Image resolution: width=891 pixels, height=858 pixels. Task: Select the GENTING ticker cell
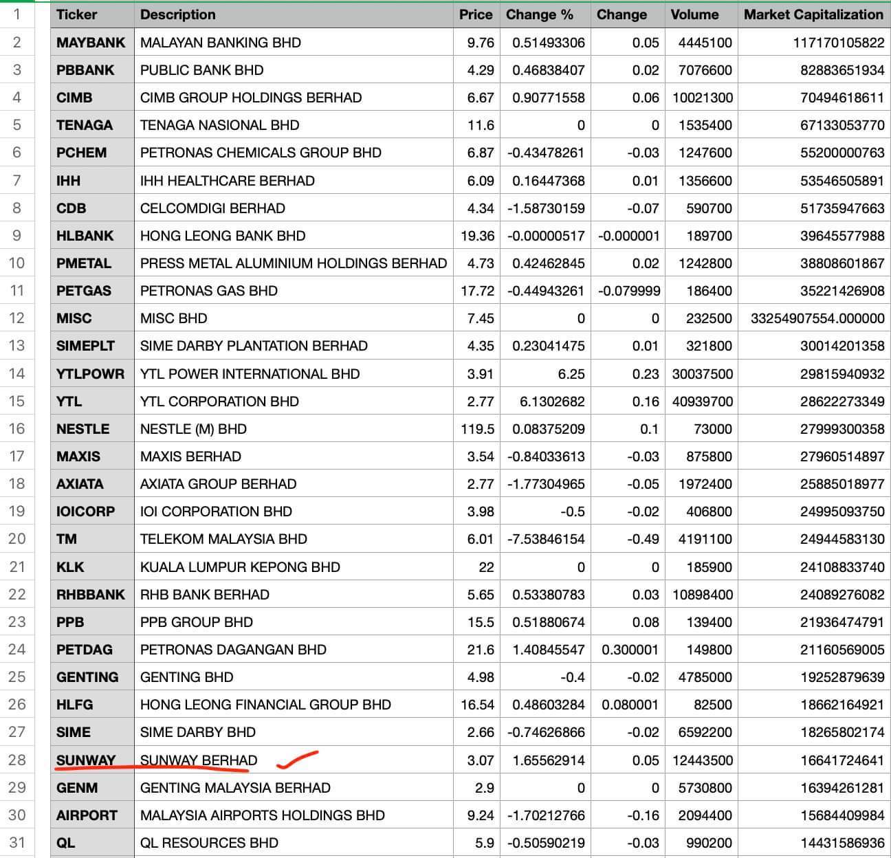tap(92, 677)
